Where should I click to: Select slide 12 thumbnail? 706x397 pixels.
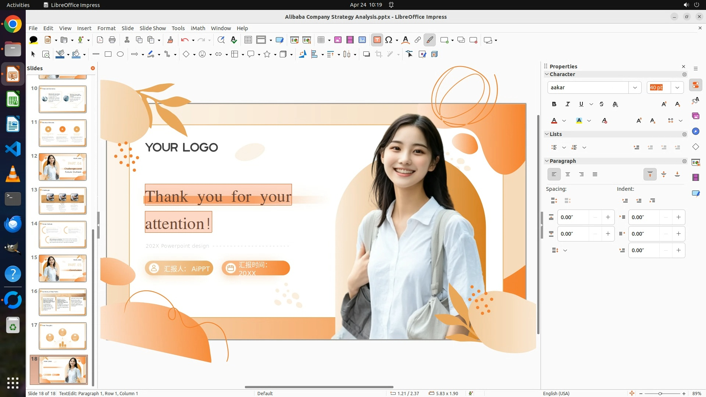tap(63, 167)
